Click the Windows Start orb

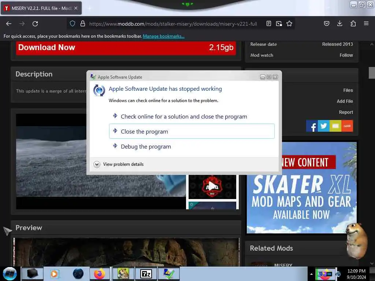click(x=10, y=274)
